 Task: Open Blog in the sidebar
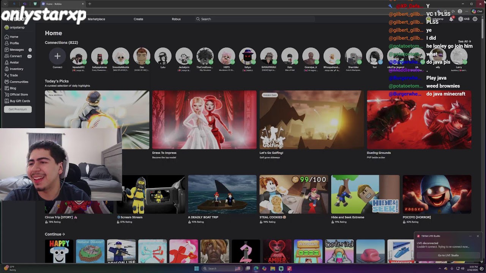10,88
